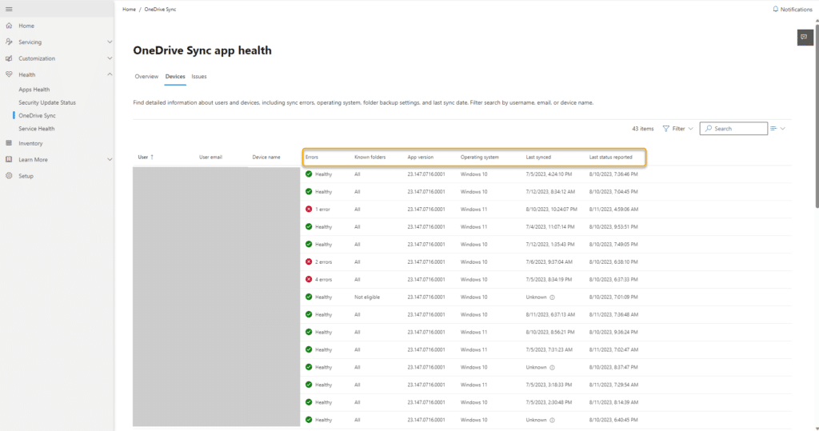Open view options dropdown chevron
Viewport: 819px width, 431px height.
pyautogui.click(x=782, y=129)
